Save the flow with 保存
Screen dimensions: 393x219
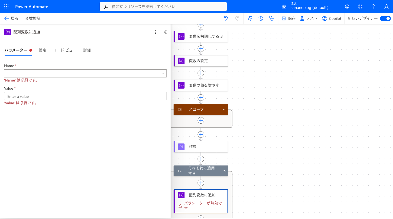click(x=288, y=18)
